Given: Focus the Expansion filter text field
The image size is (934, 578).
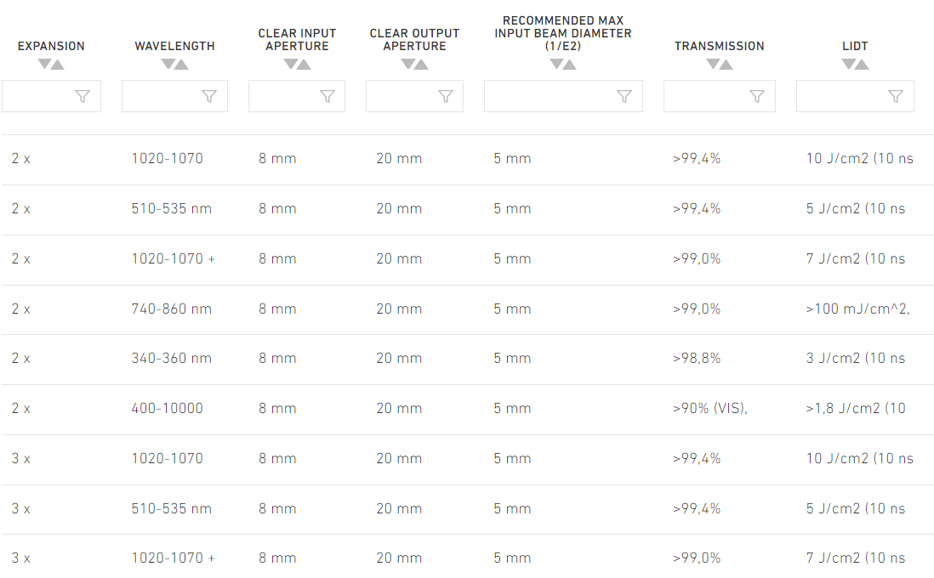Looking at the screenshot, I should 38,97.
